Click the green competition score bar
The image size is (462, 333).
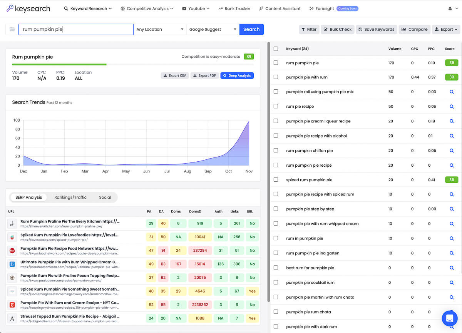59,65
